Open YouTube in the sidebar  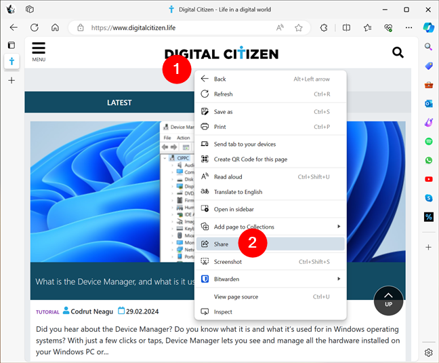pyautogui.click(x=428, y=179)
